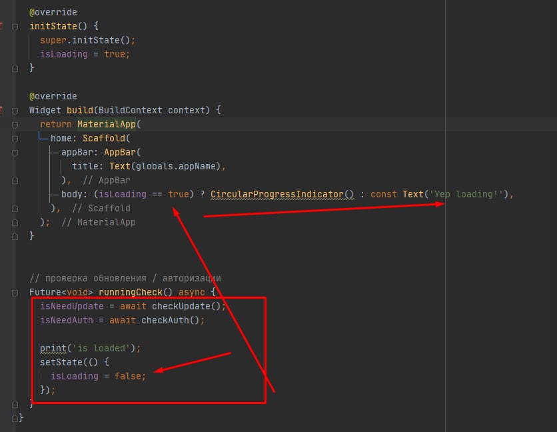Screen dimensions: 557x432
Task: Click the runningCheck method name
Action: point(131,292)
